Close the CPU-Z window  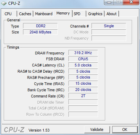coord(131,2)
